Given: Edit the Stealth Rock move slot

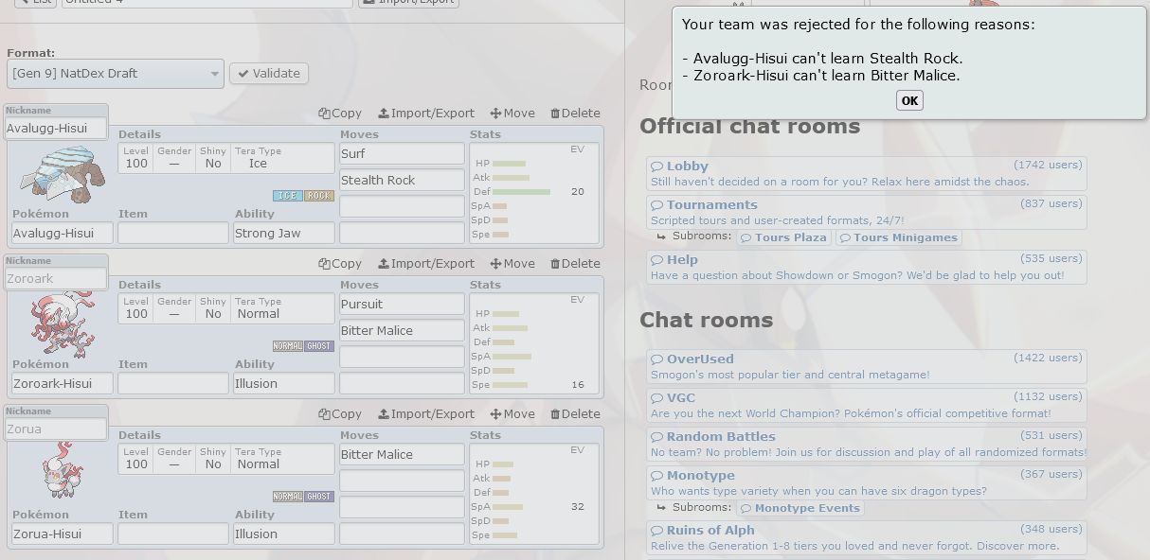Looking at the screenshot, I should coord(403,180).
